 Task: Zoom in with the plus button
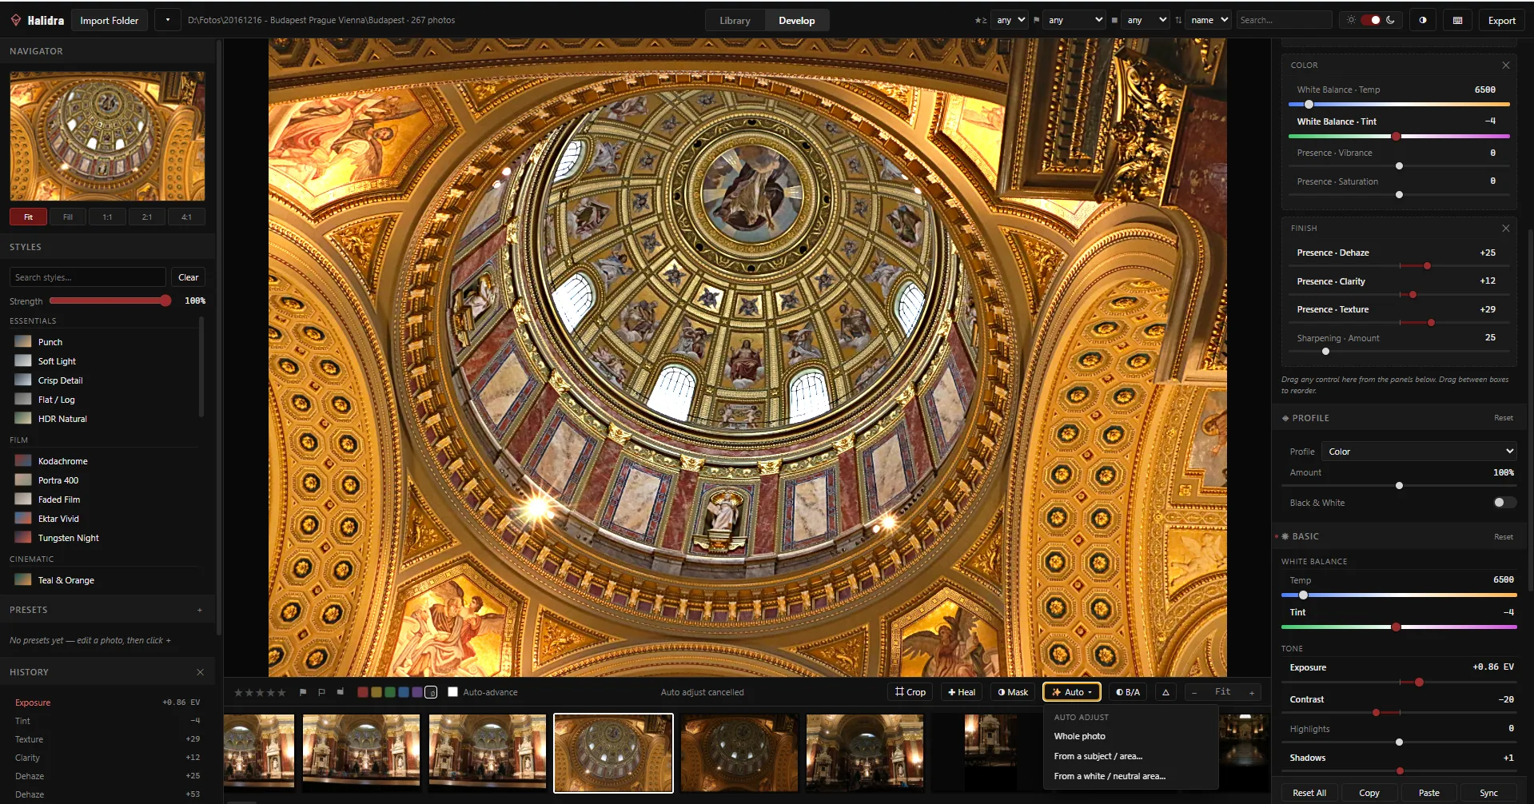[1252, 692]
